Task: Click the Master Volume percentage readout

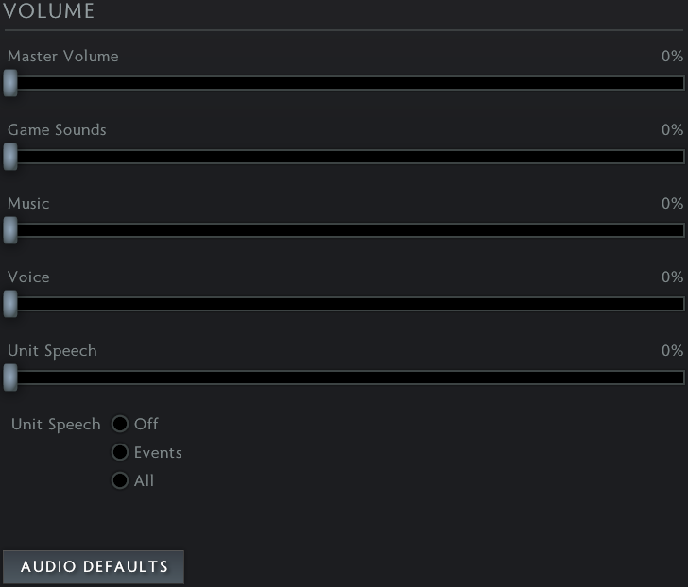Action: click(672, 57)
